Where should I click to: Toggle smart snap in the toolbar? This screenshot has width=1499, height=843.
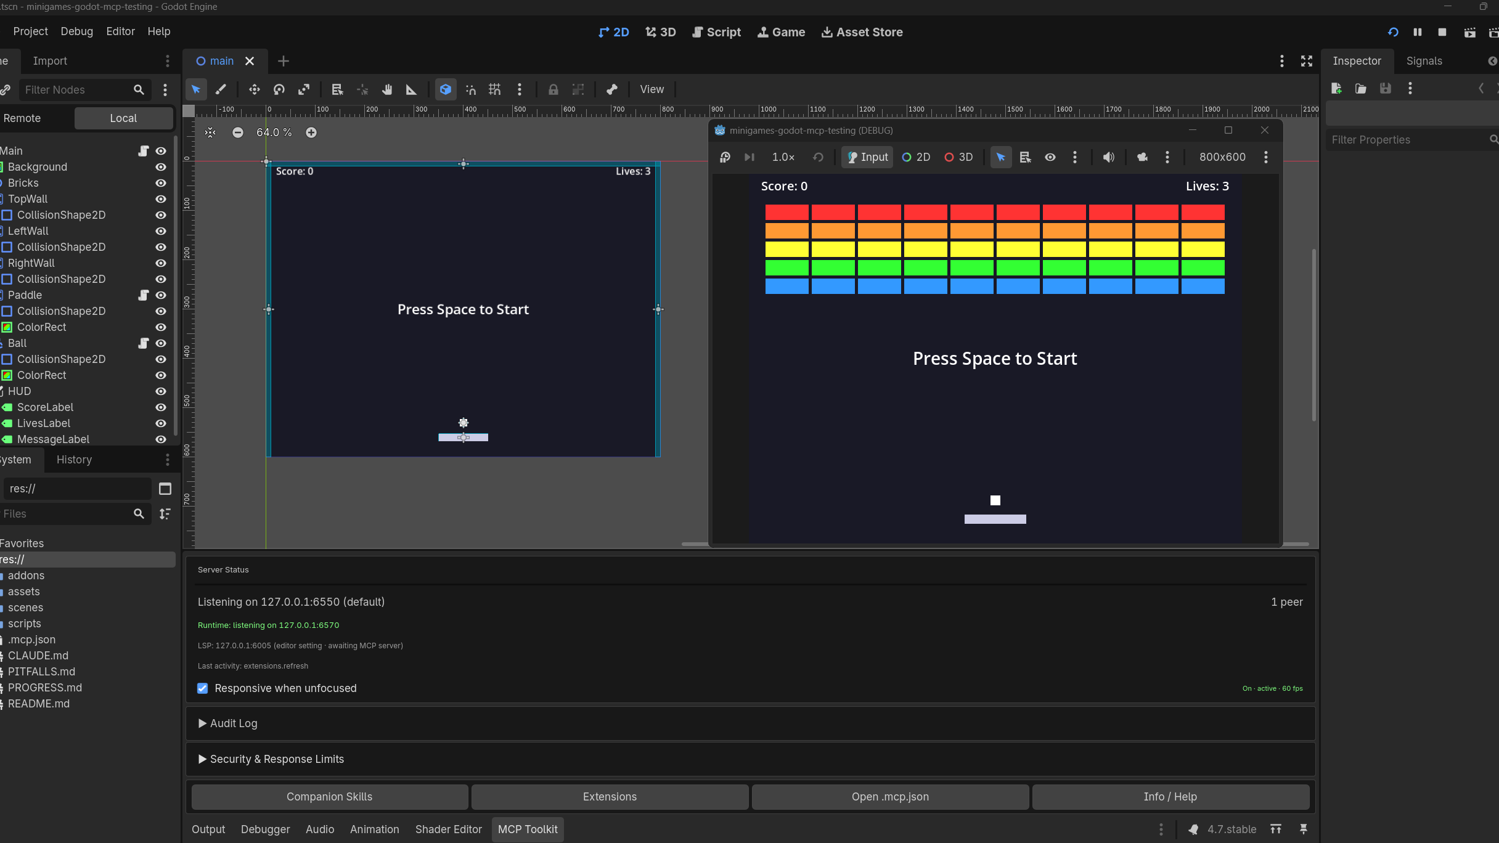[x=470, y=89]
